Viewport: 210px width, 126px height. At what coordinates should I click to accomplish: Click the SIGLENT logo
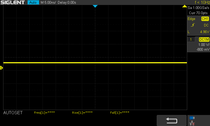tap(13, 2)
